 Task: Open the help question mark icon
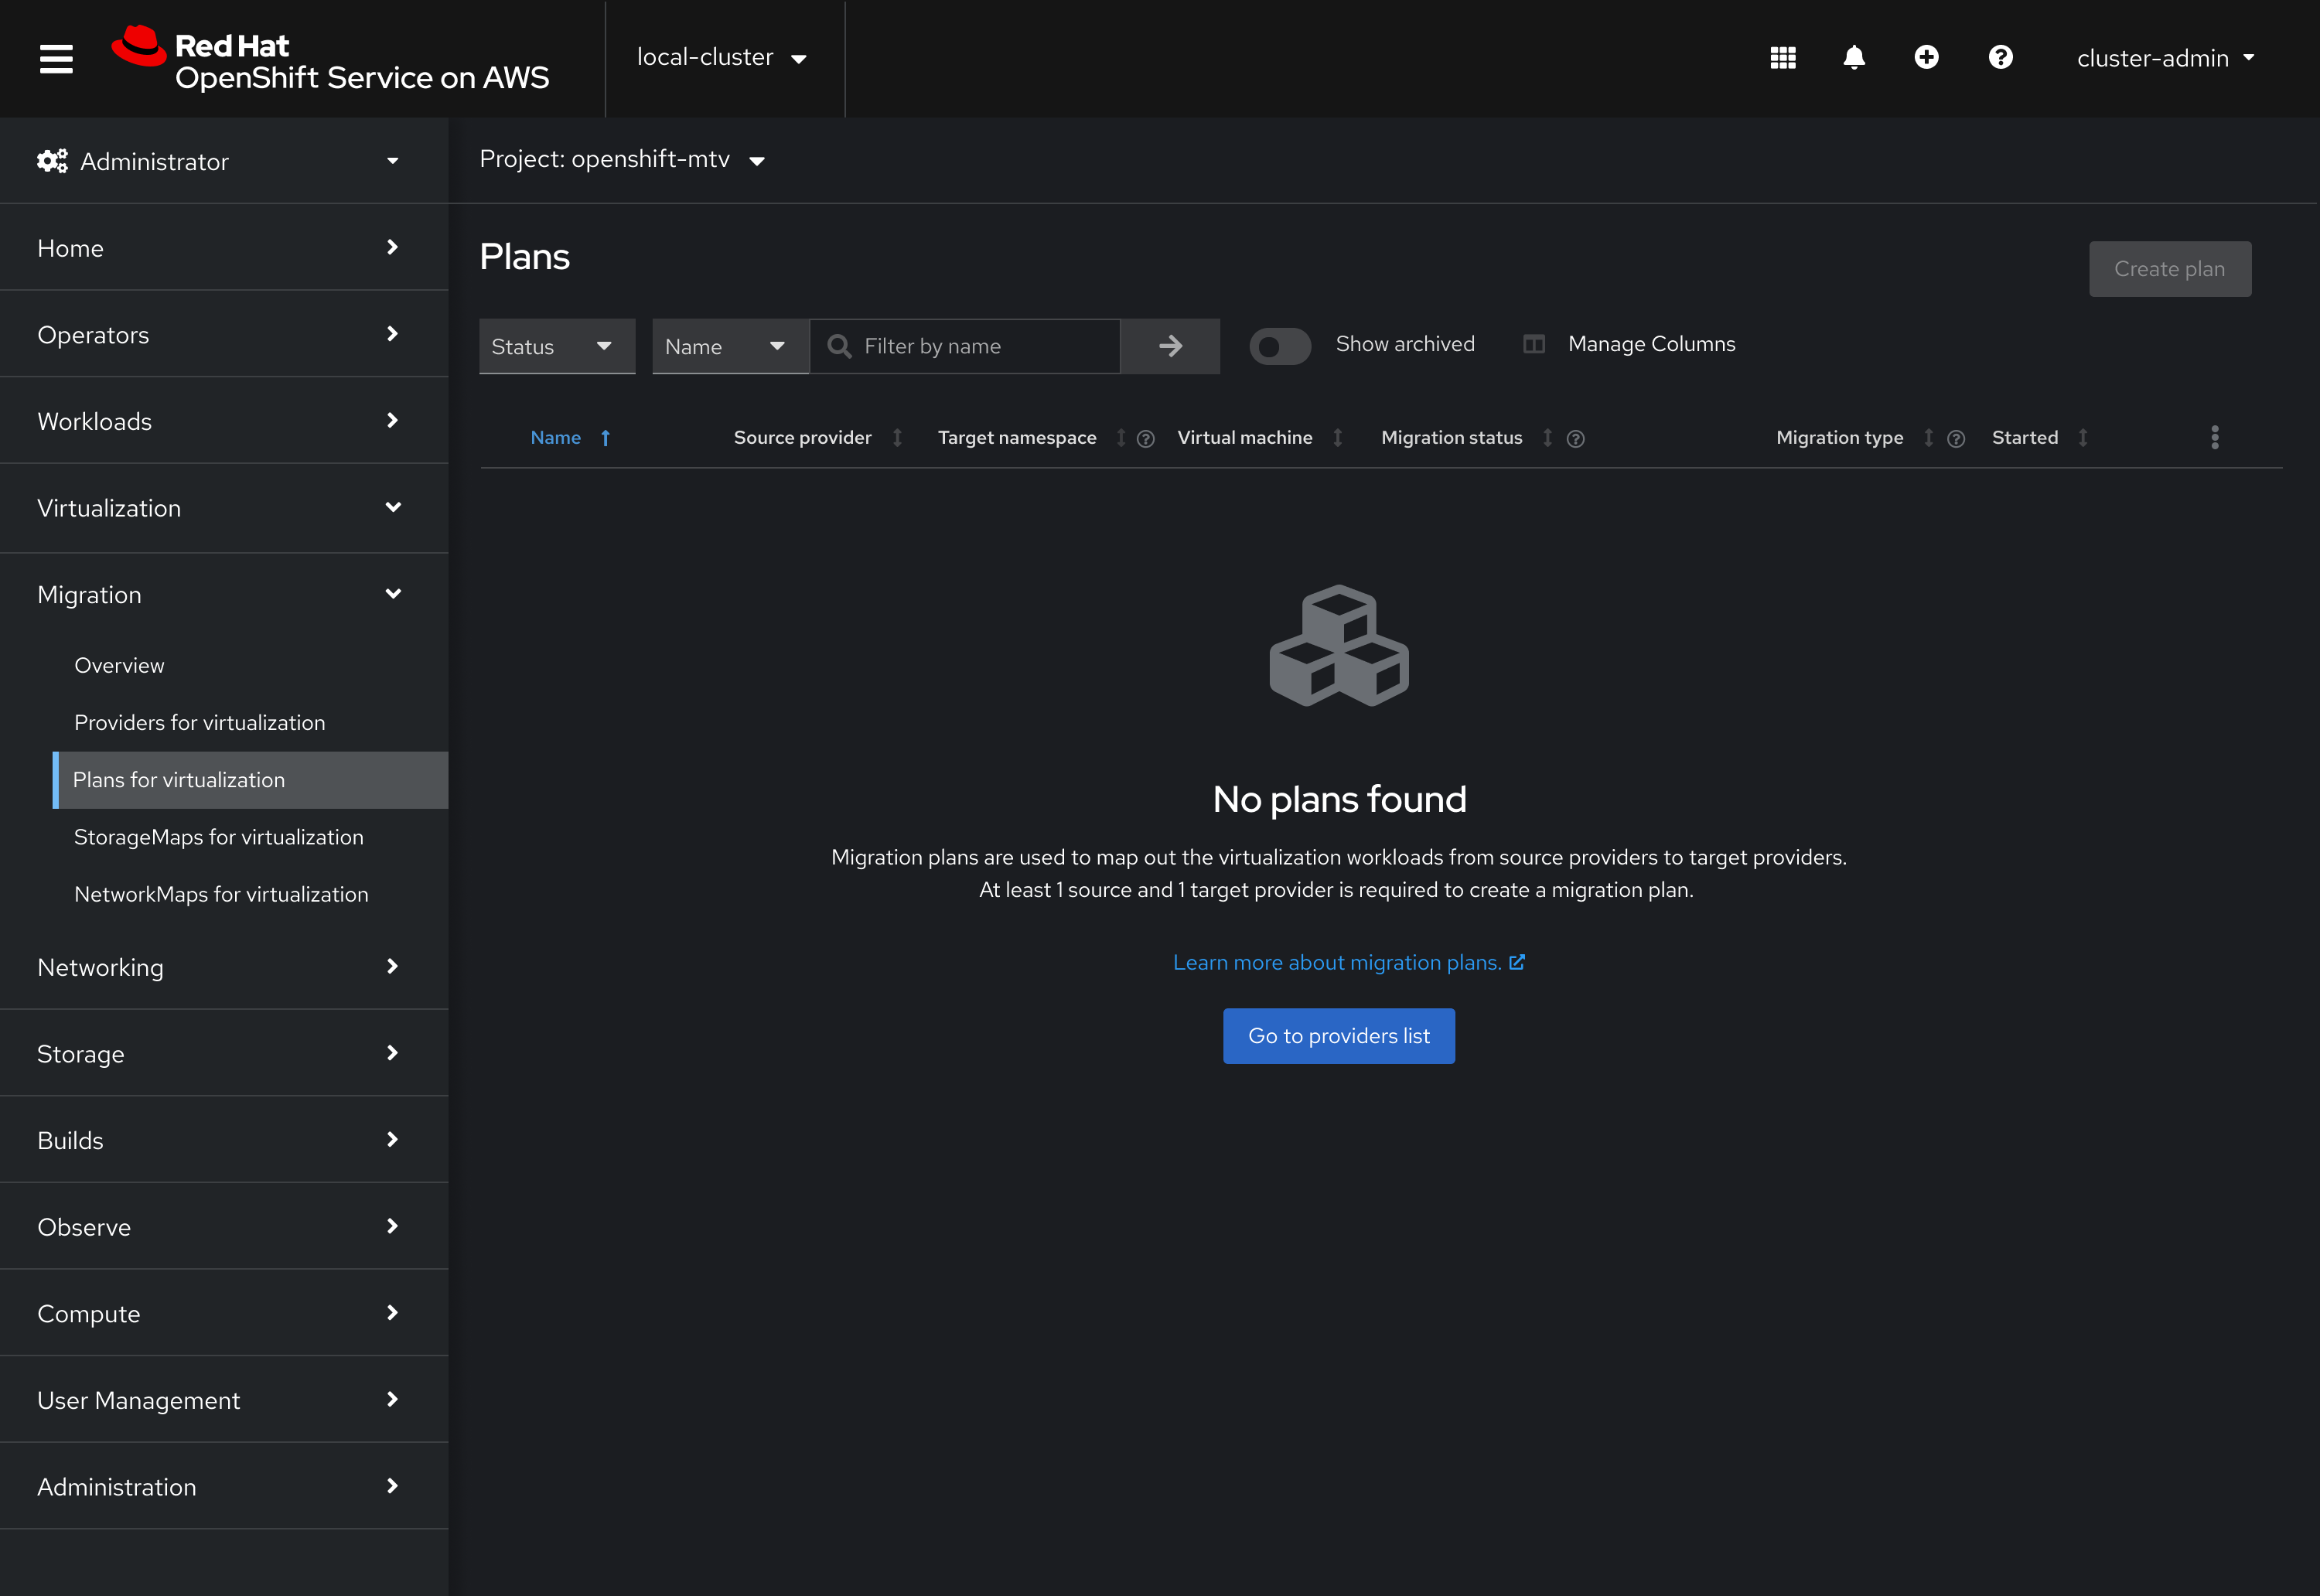click(x=2000, y=58)
